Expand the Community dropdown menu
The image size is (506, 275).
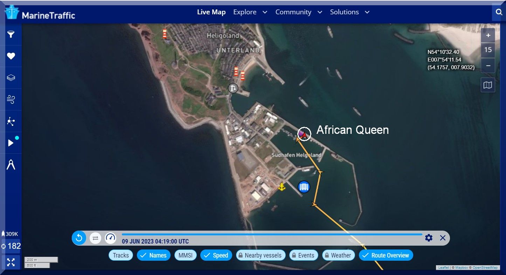click(x=298, y=12)
